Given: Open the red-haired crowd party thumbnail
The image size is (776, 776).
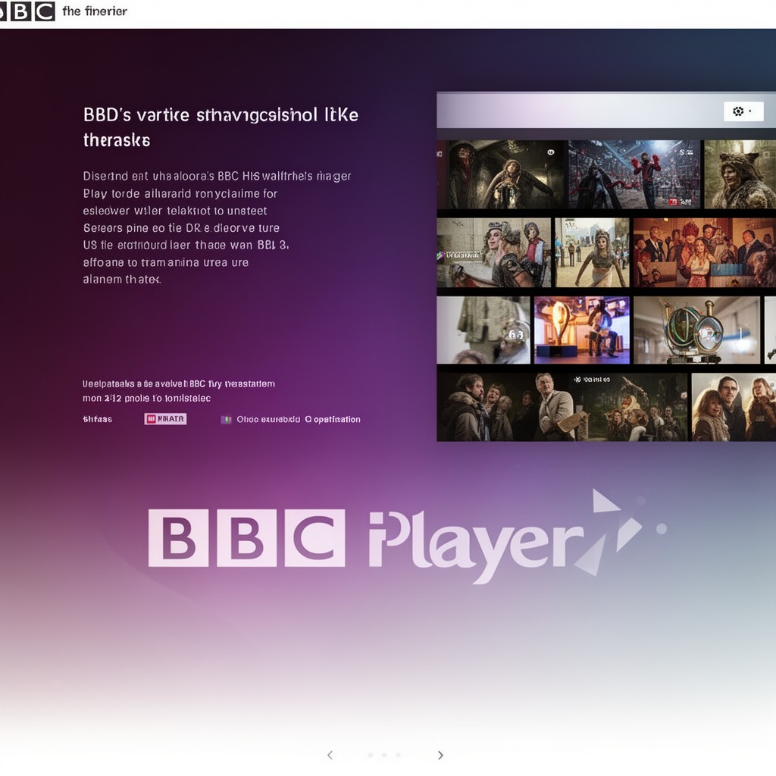Looking at the screenshot, I should coord(705,252).
